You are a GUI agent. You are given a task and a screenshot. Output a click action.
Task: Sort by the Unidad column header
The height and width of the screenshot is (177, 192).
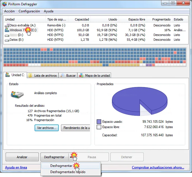[24, 19]
